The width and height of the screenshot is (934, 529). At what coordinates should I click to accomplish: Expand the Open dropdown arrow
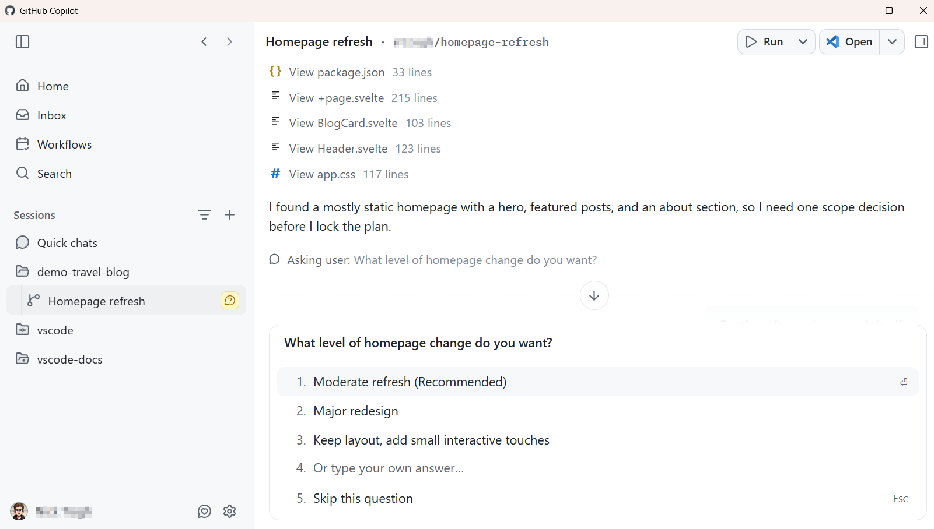tap(892, 42)
